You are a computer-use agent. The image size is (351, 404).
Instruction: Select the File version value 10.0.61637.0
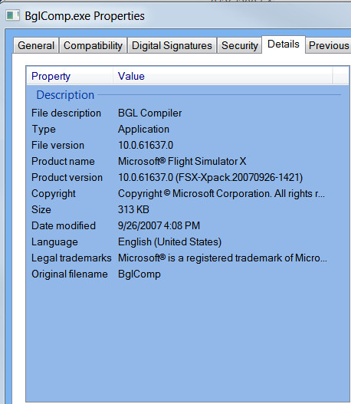146,146
